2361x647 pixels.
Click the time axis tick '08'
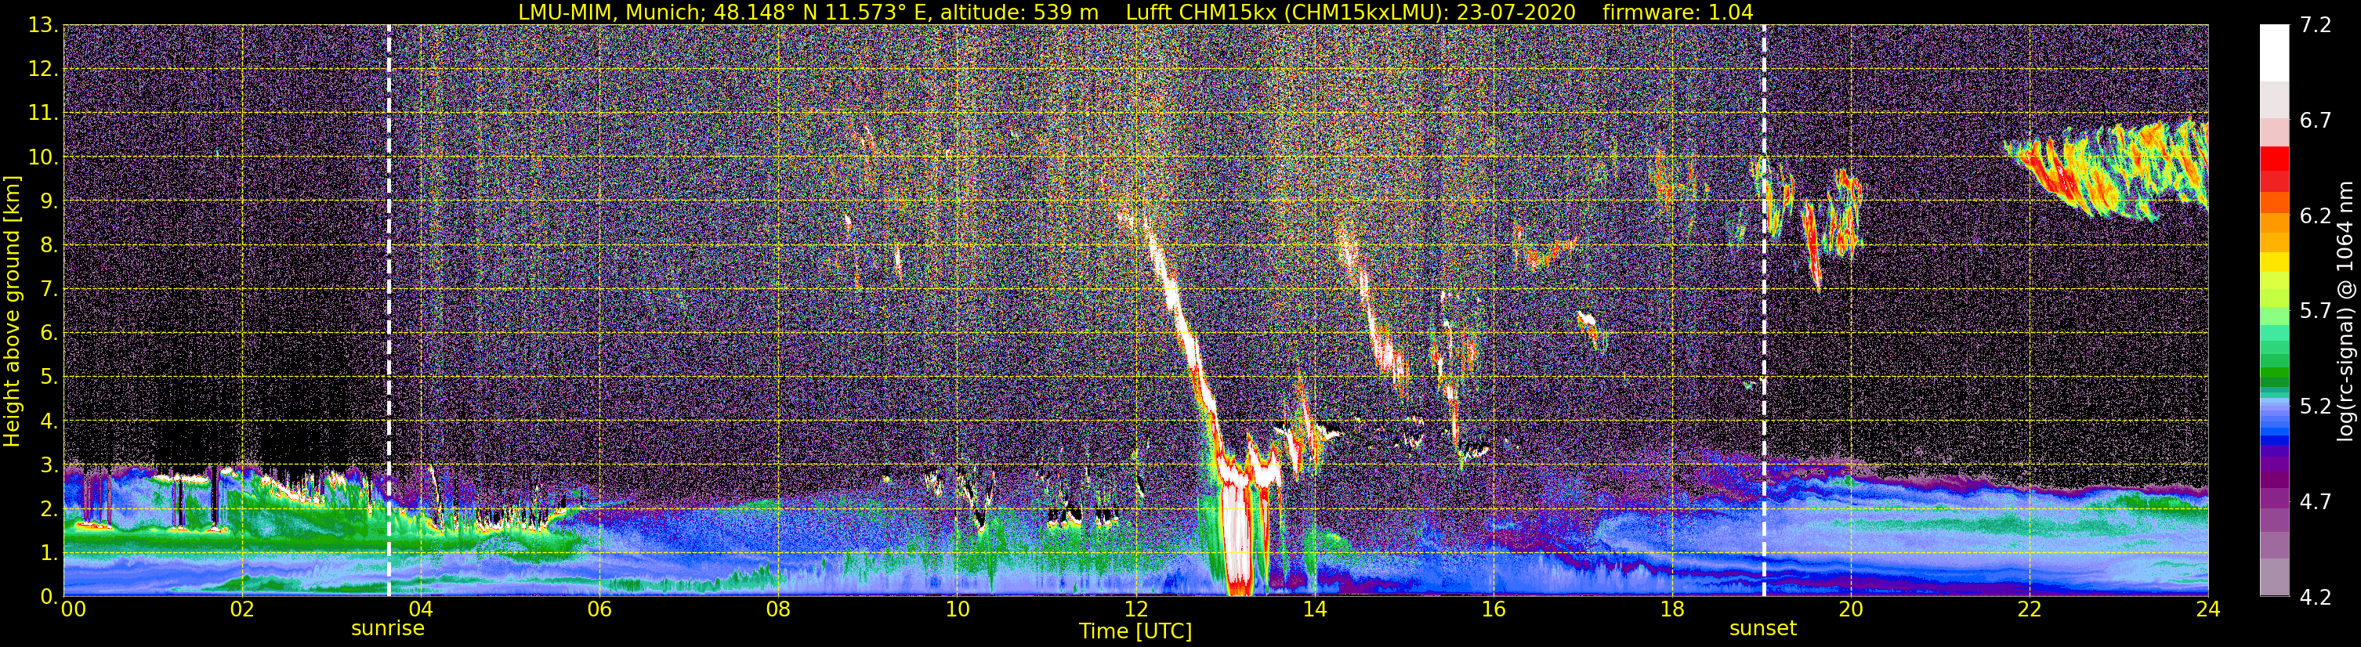[x=778, y=609]
